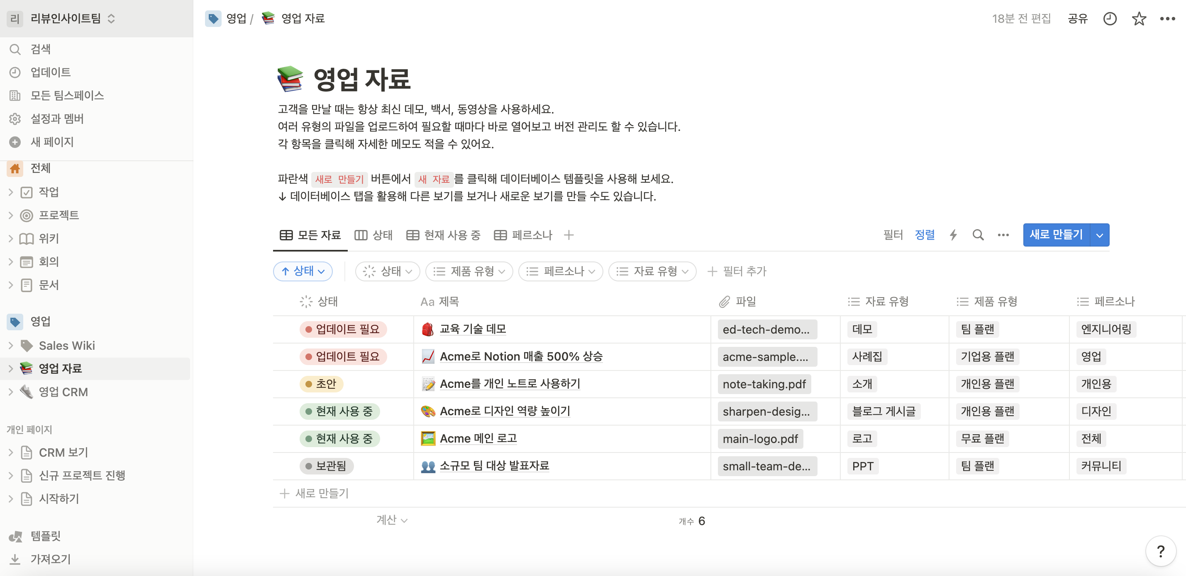Open database view options ellipsis
This screenshot has height=576, width=1186.
(1003, 235)
